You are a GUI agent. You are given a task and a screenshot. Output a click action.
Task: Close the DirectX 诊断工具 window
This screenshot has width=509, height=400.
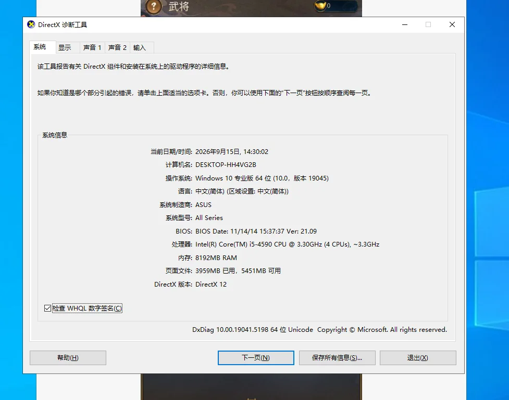point(452,24)
